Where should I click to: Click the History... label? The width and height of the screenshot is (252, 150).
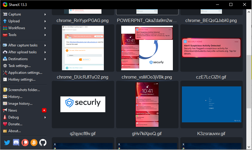(x=15, y=97)
